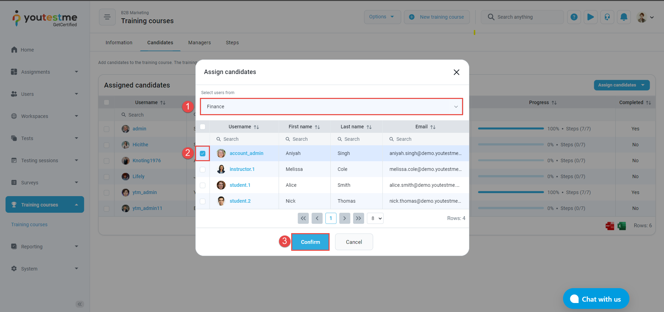Export assigned candidates to Excel
The width and height of the screenshot is (664, 312).
point(622,226)
